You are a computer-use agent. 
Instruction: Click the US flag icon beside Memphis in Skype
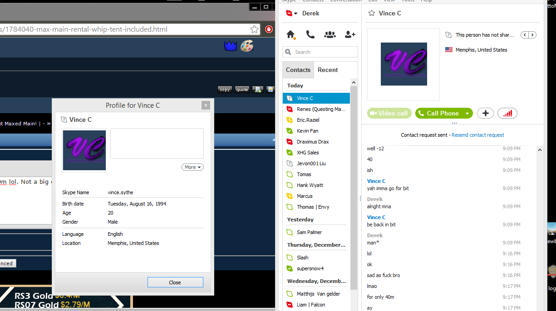point(449,50)
